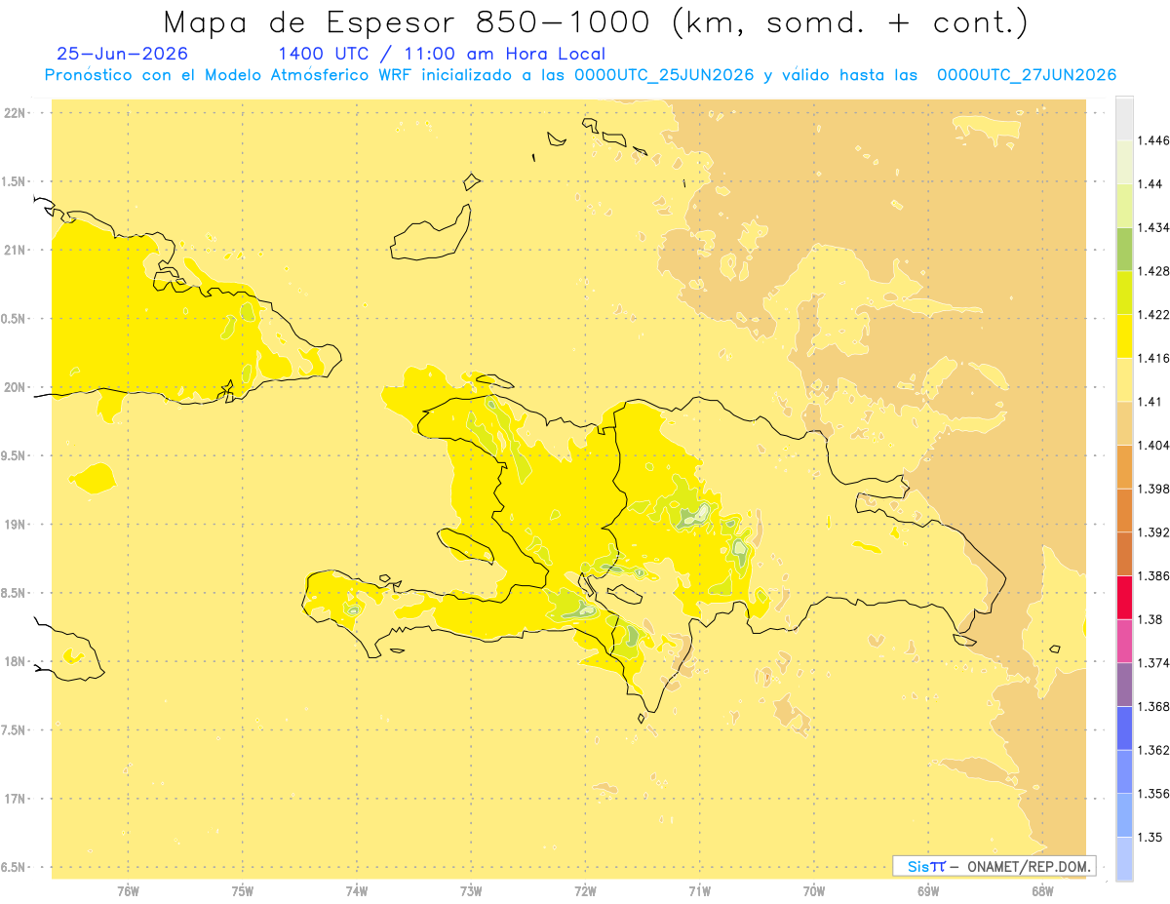Viewport: 1170px width, 904px height.
Task: Click the '1.38' colorbar value
Action: [x=1150, y=619]
